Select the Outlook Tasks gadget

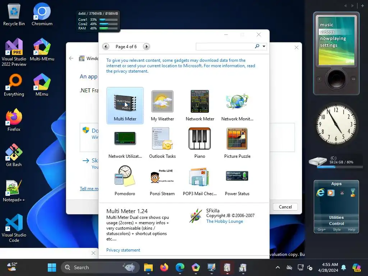pyautogui.click(x=162, y=143)
